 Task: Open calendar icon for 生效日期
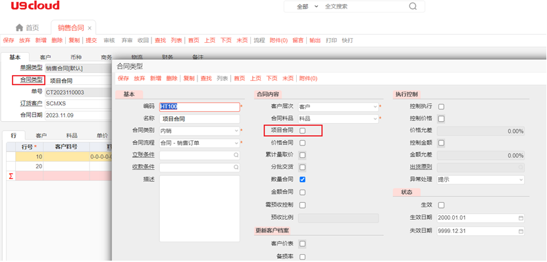coord(521,218)
